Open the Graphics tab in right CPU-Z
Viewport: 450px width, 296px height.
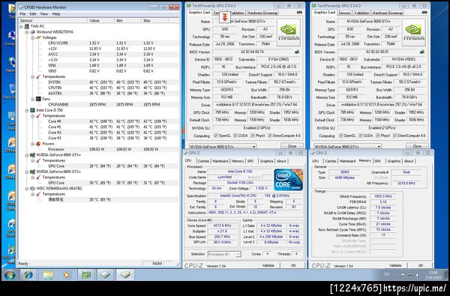(x=394, y=161)
